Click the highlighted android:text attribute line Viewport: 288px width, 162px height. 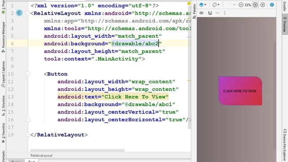(x=113, y=97)
